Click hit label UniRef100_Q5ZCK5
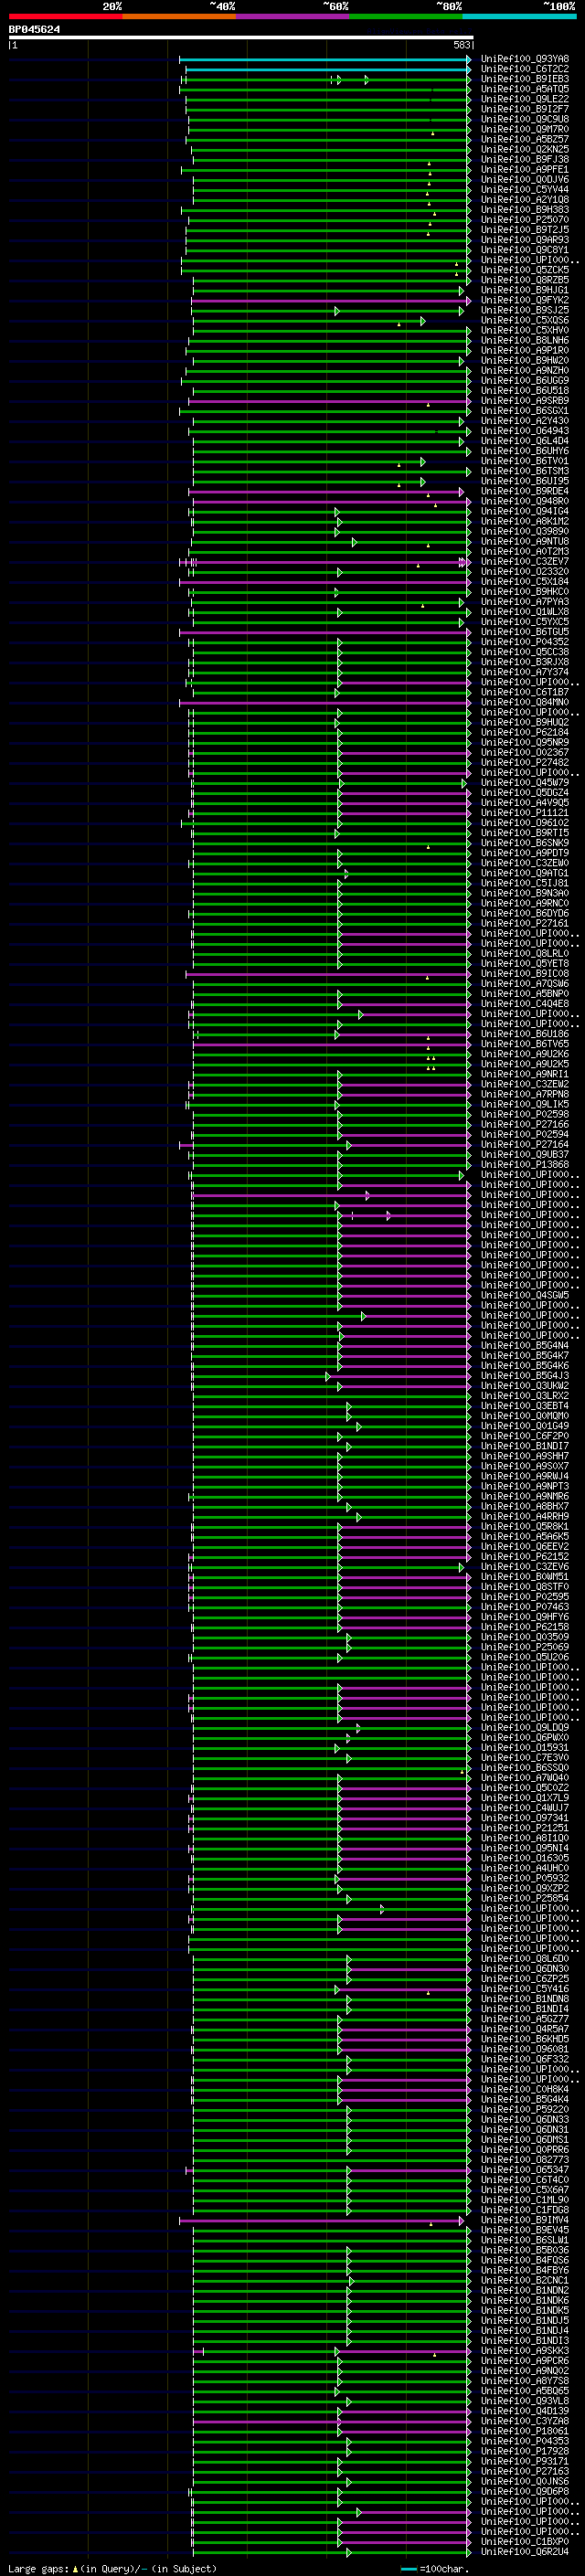The height and width of the screenshot is (2576, 585). click(x=525, y=270)
